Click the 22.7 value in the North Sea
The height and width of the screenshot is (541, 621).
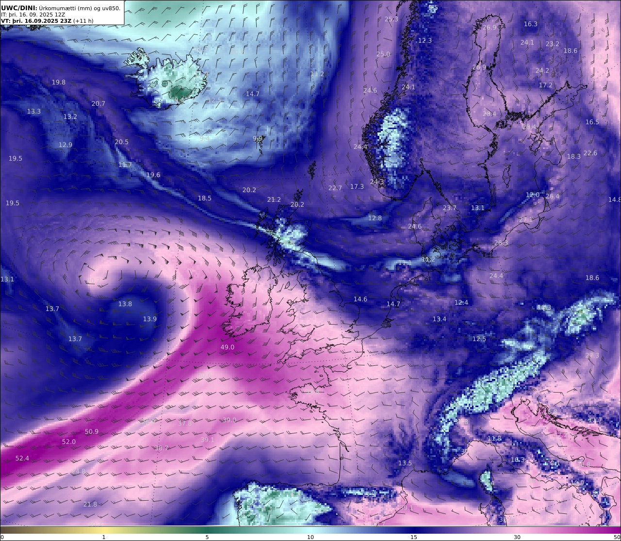[x=335, y=188]
